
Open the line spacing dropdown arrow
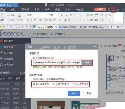click(x=99, y=20)
